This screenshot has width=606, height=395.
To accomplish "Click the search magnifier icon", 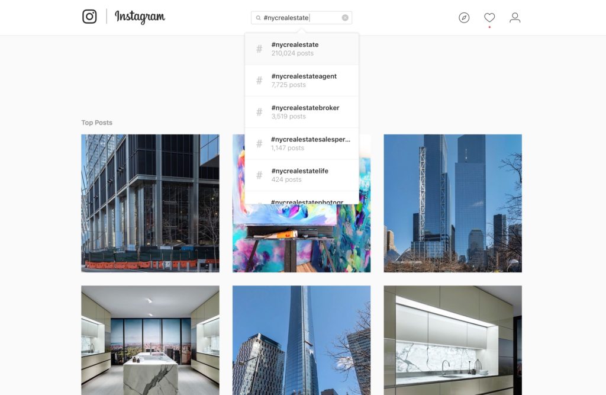I will [x=258, y=18].
